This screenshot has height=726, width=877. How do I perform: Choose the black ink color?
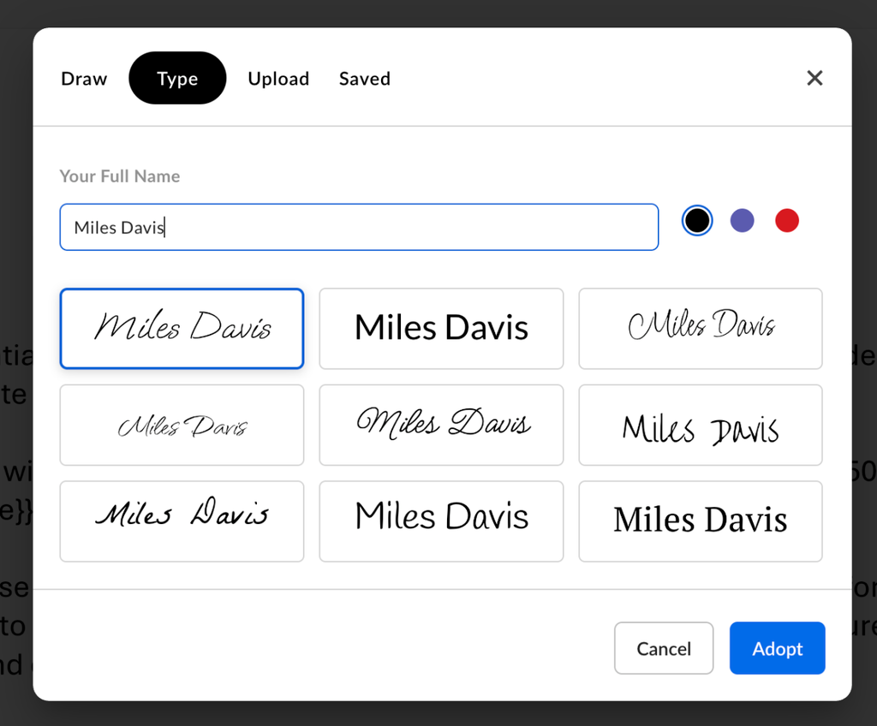[x=697, y=221]
